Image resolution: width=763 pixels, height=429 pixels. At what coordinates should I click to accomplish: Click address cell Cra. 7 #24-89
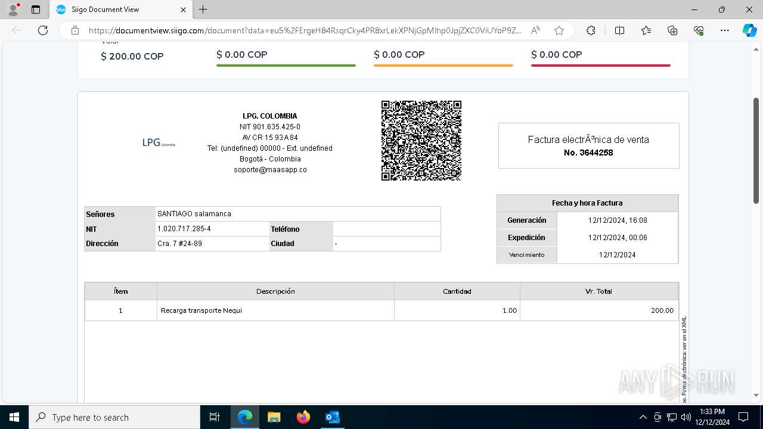(x=212, y=244)
